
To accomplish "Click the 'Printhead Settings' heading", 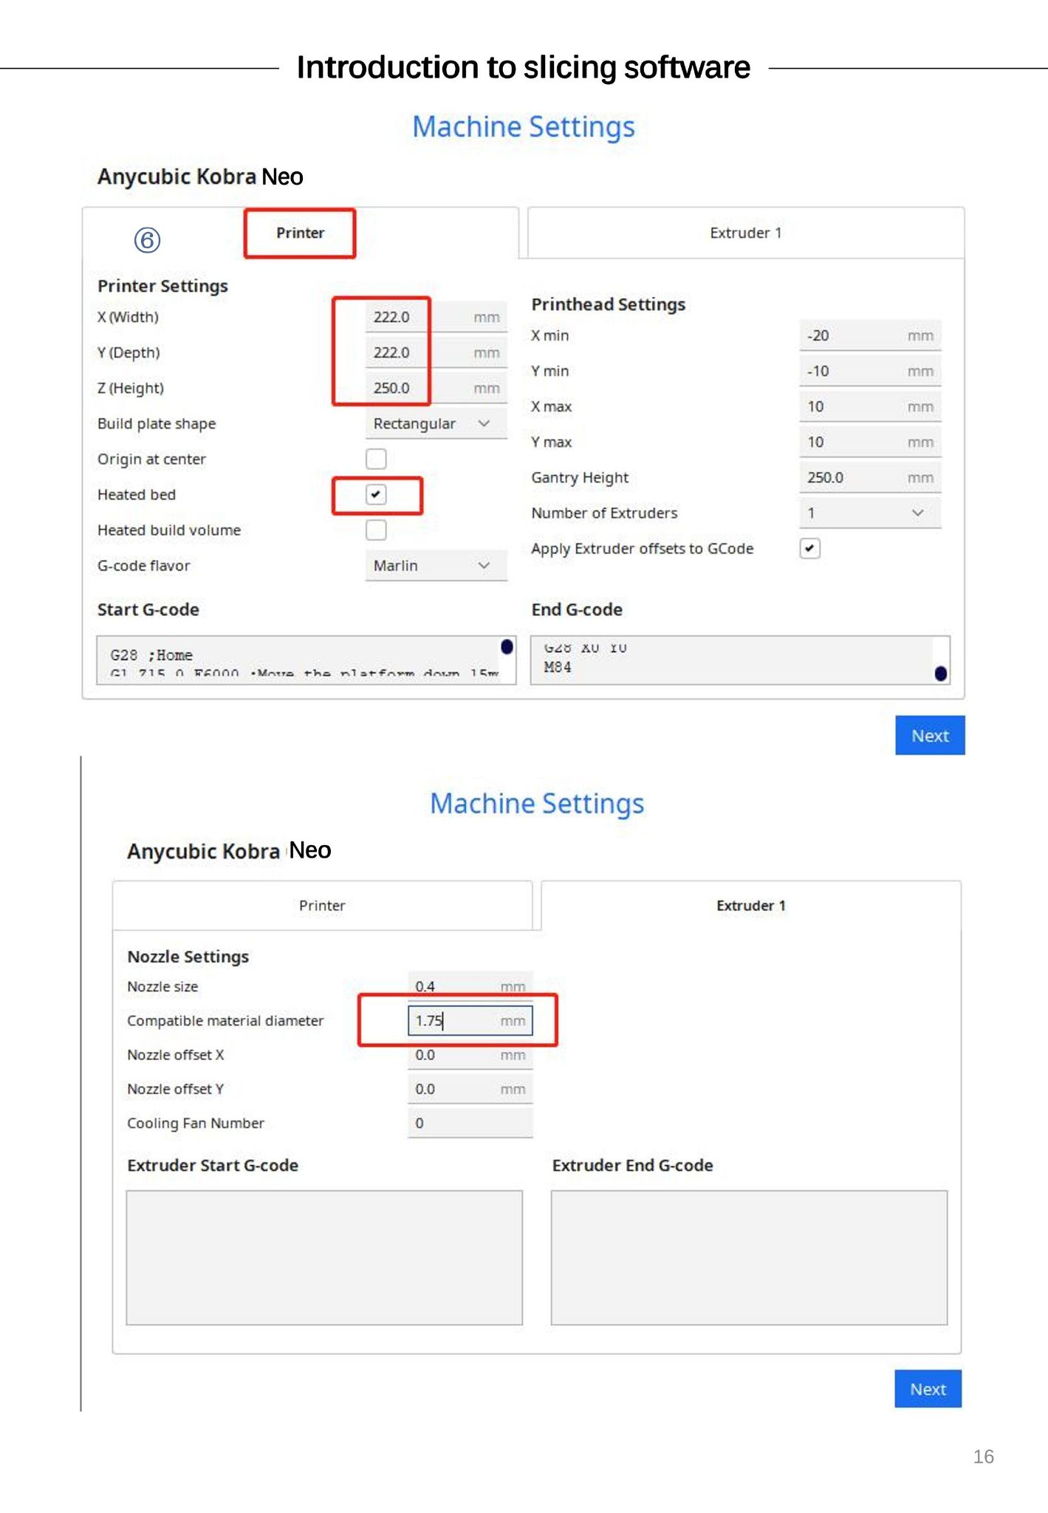I will (609, 304).
